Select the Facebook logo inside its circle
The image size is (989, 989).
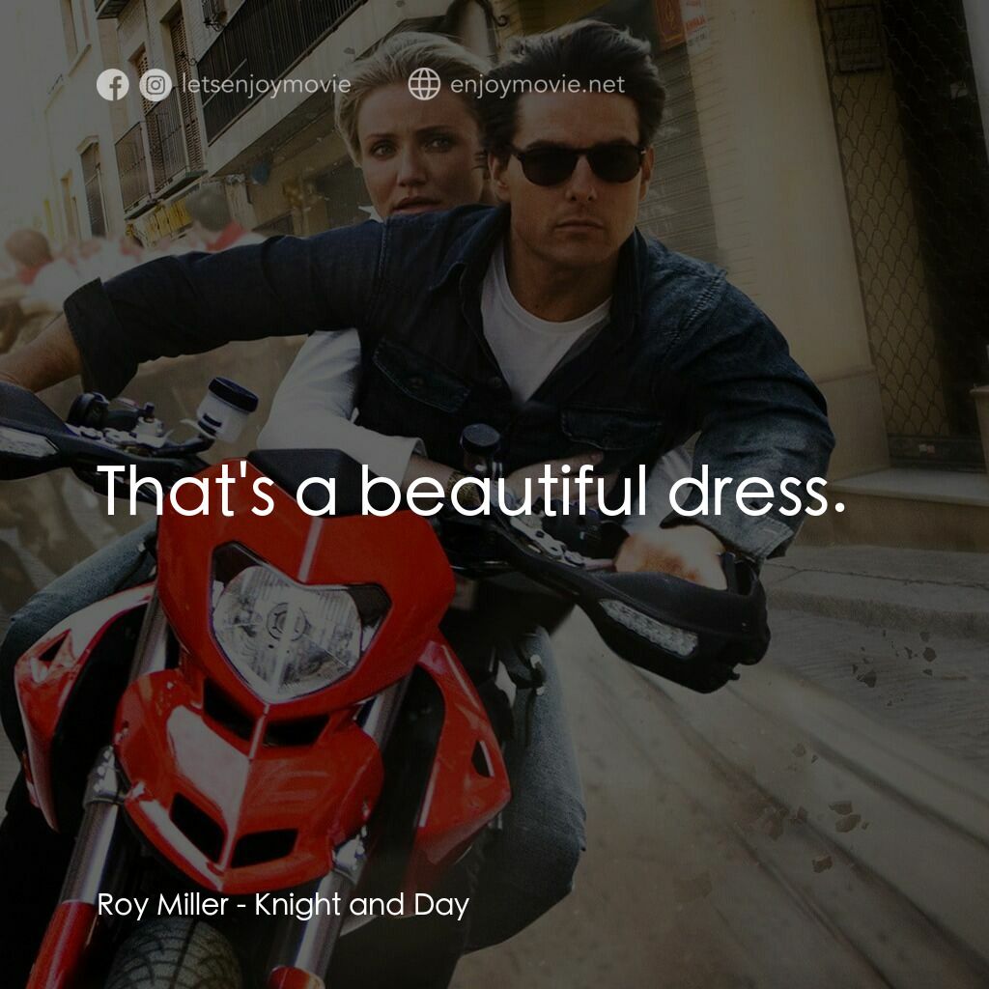(x=115, y=84)
